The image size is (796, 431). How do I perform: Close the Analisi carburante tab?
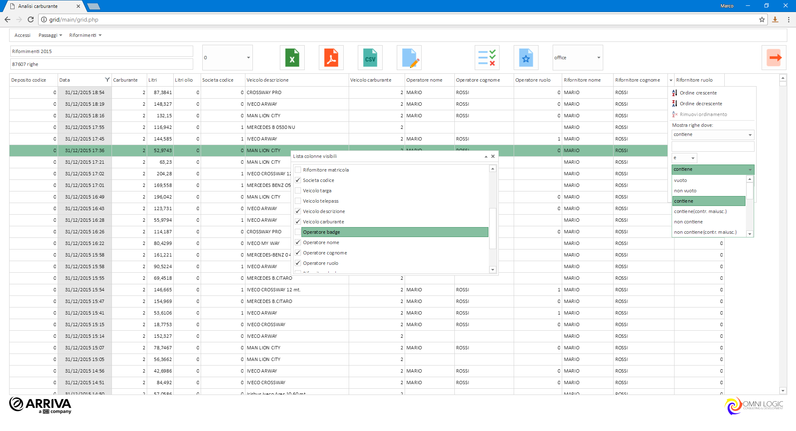(x=78, y=6)
